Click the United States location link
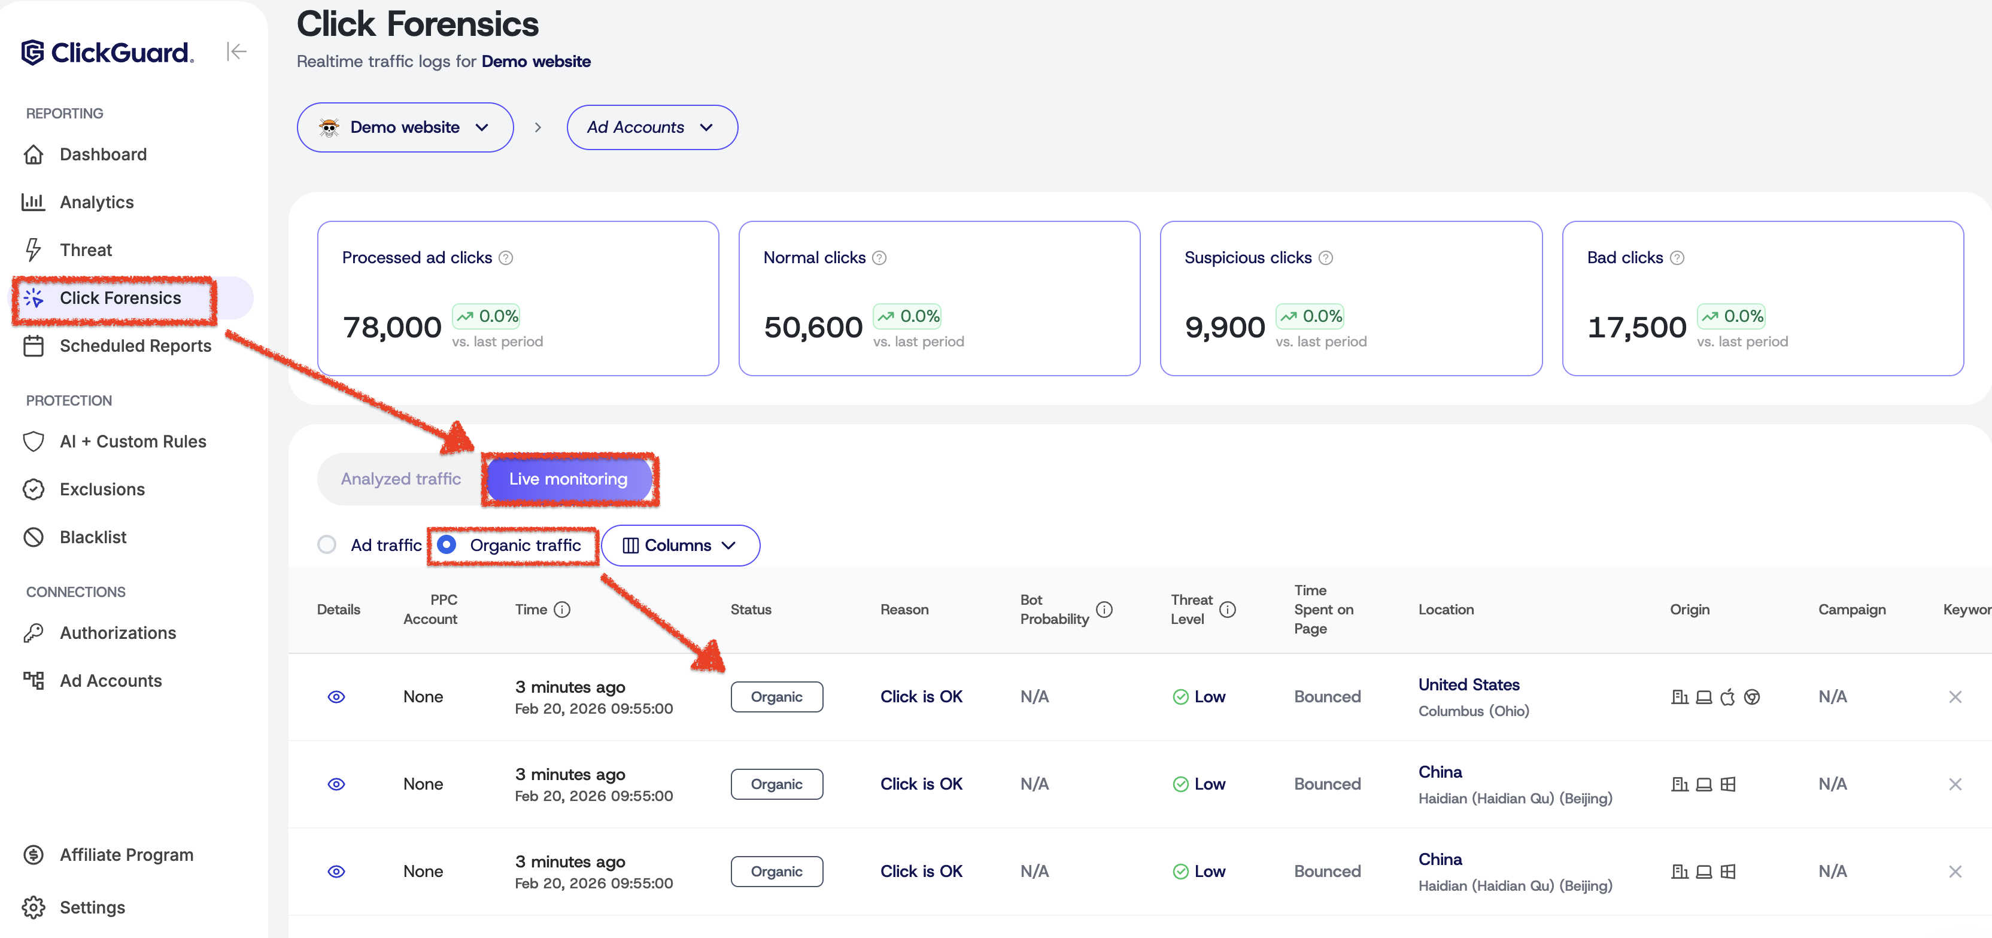Screen dimensions: 1992x938 click(1468, 684)
